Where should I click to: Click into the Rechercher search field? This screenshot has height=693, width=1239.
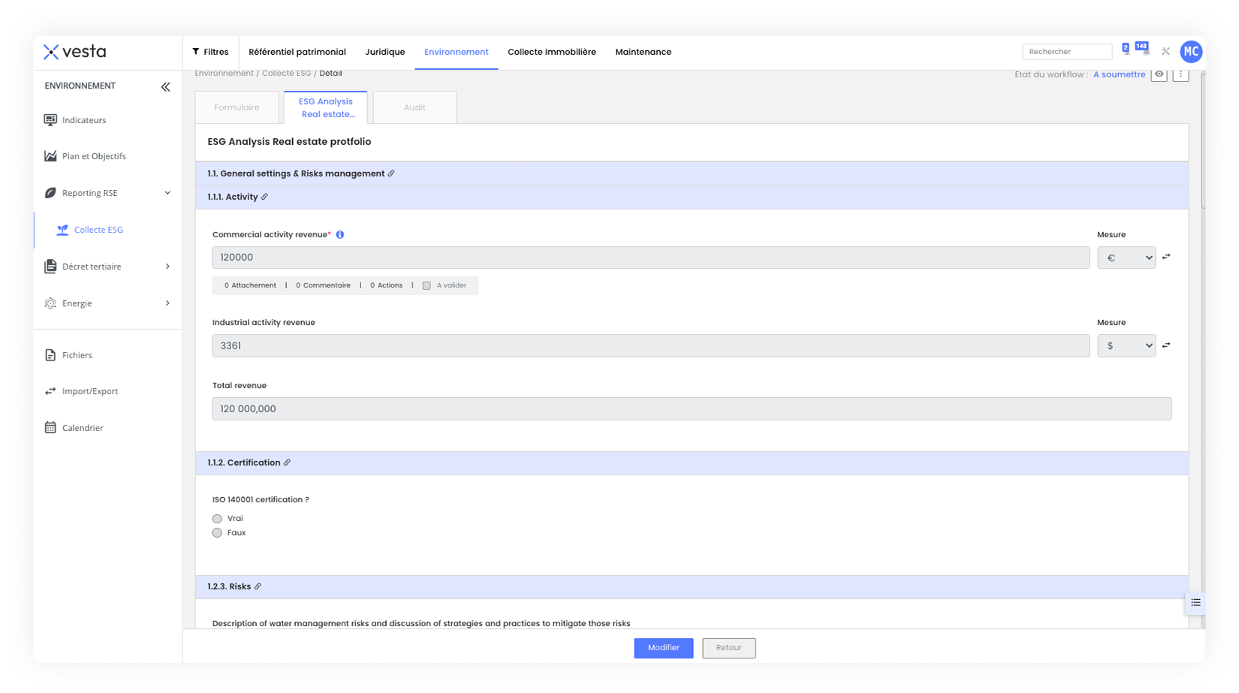tap(1066, 52)
